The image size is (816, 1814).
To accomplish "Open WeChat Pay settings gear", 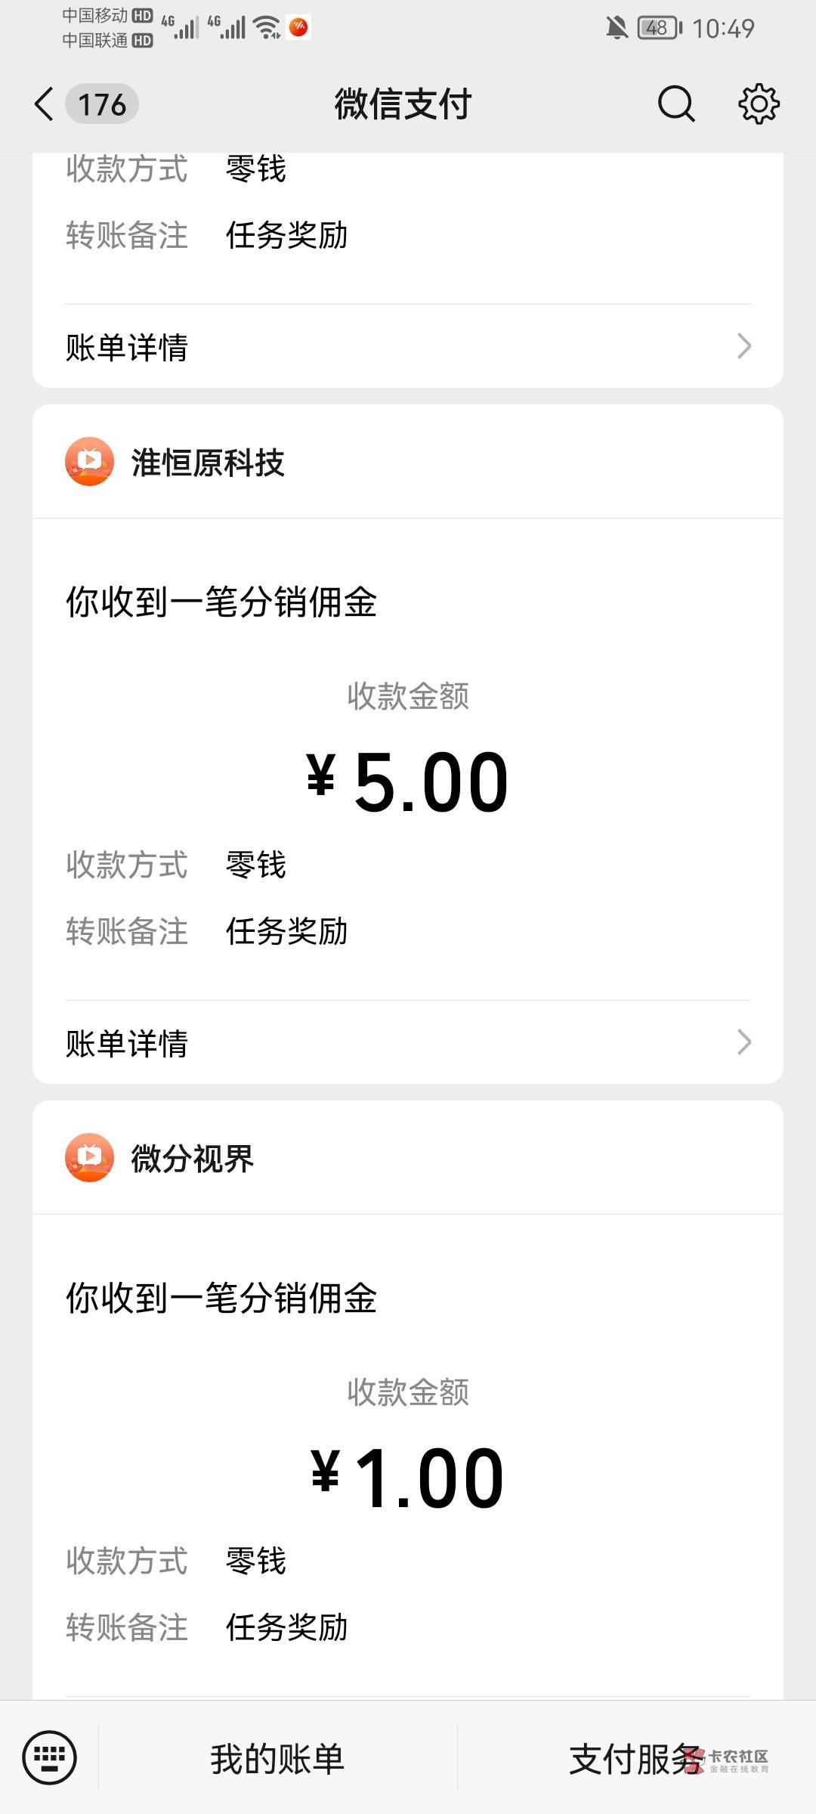I will [x=759, y=104].
